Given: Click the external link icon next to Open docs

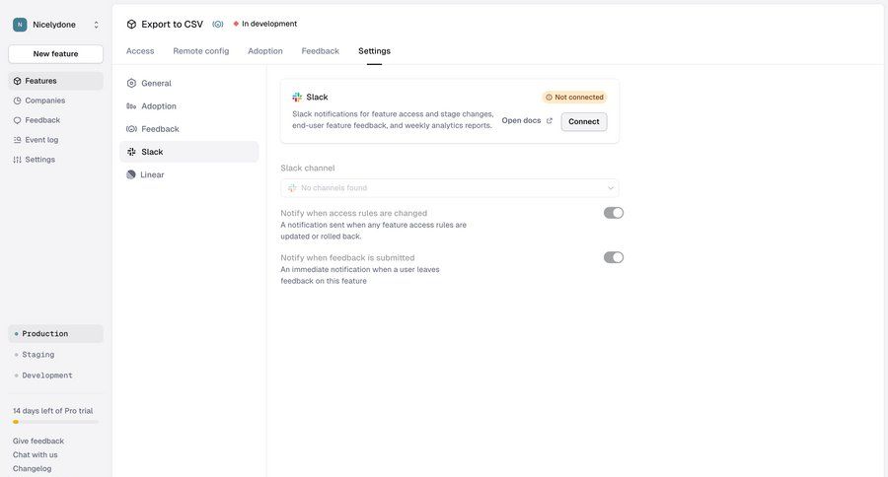Looking at the screenshot, I should coord(550,121).
